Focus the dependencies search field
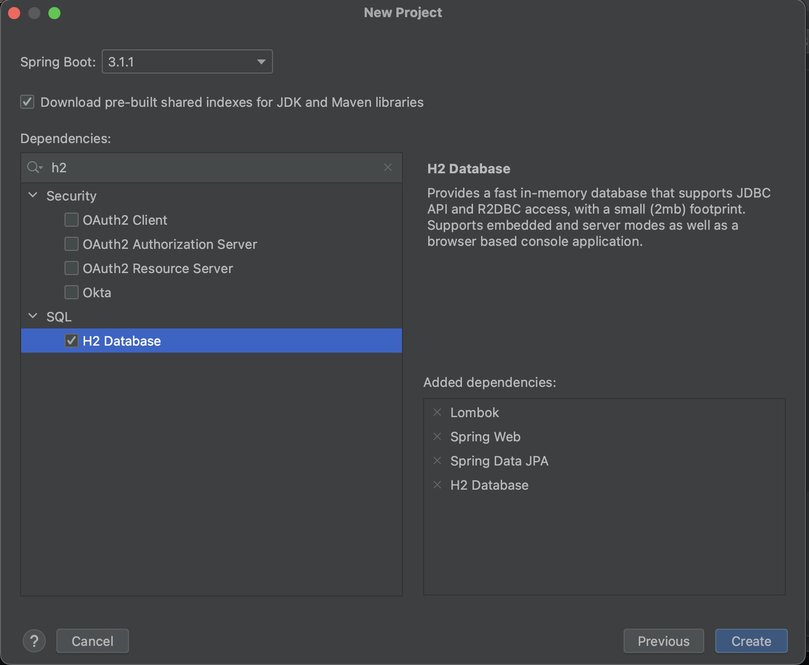The height and width of the screenshot is (665, 809). (x=212, y=168)
